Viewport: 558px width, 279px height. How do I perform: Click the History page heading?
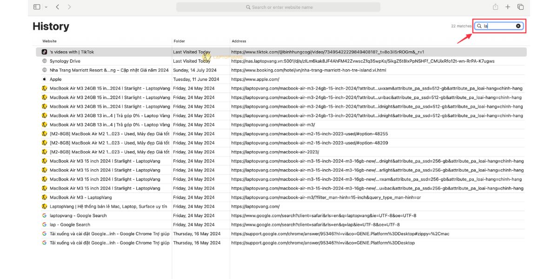(51, 27)
